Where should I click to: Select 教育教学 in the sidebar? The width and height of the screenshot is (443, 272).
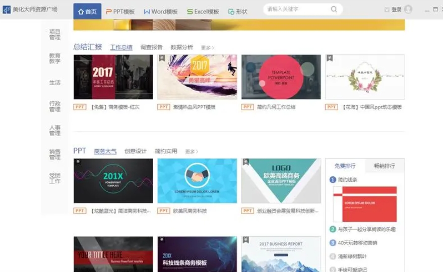click(x=55, y=58)
